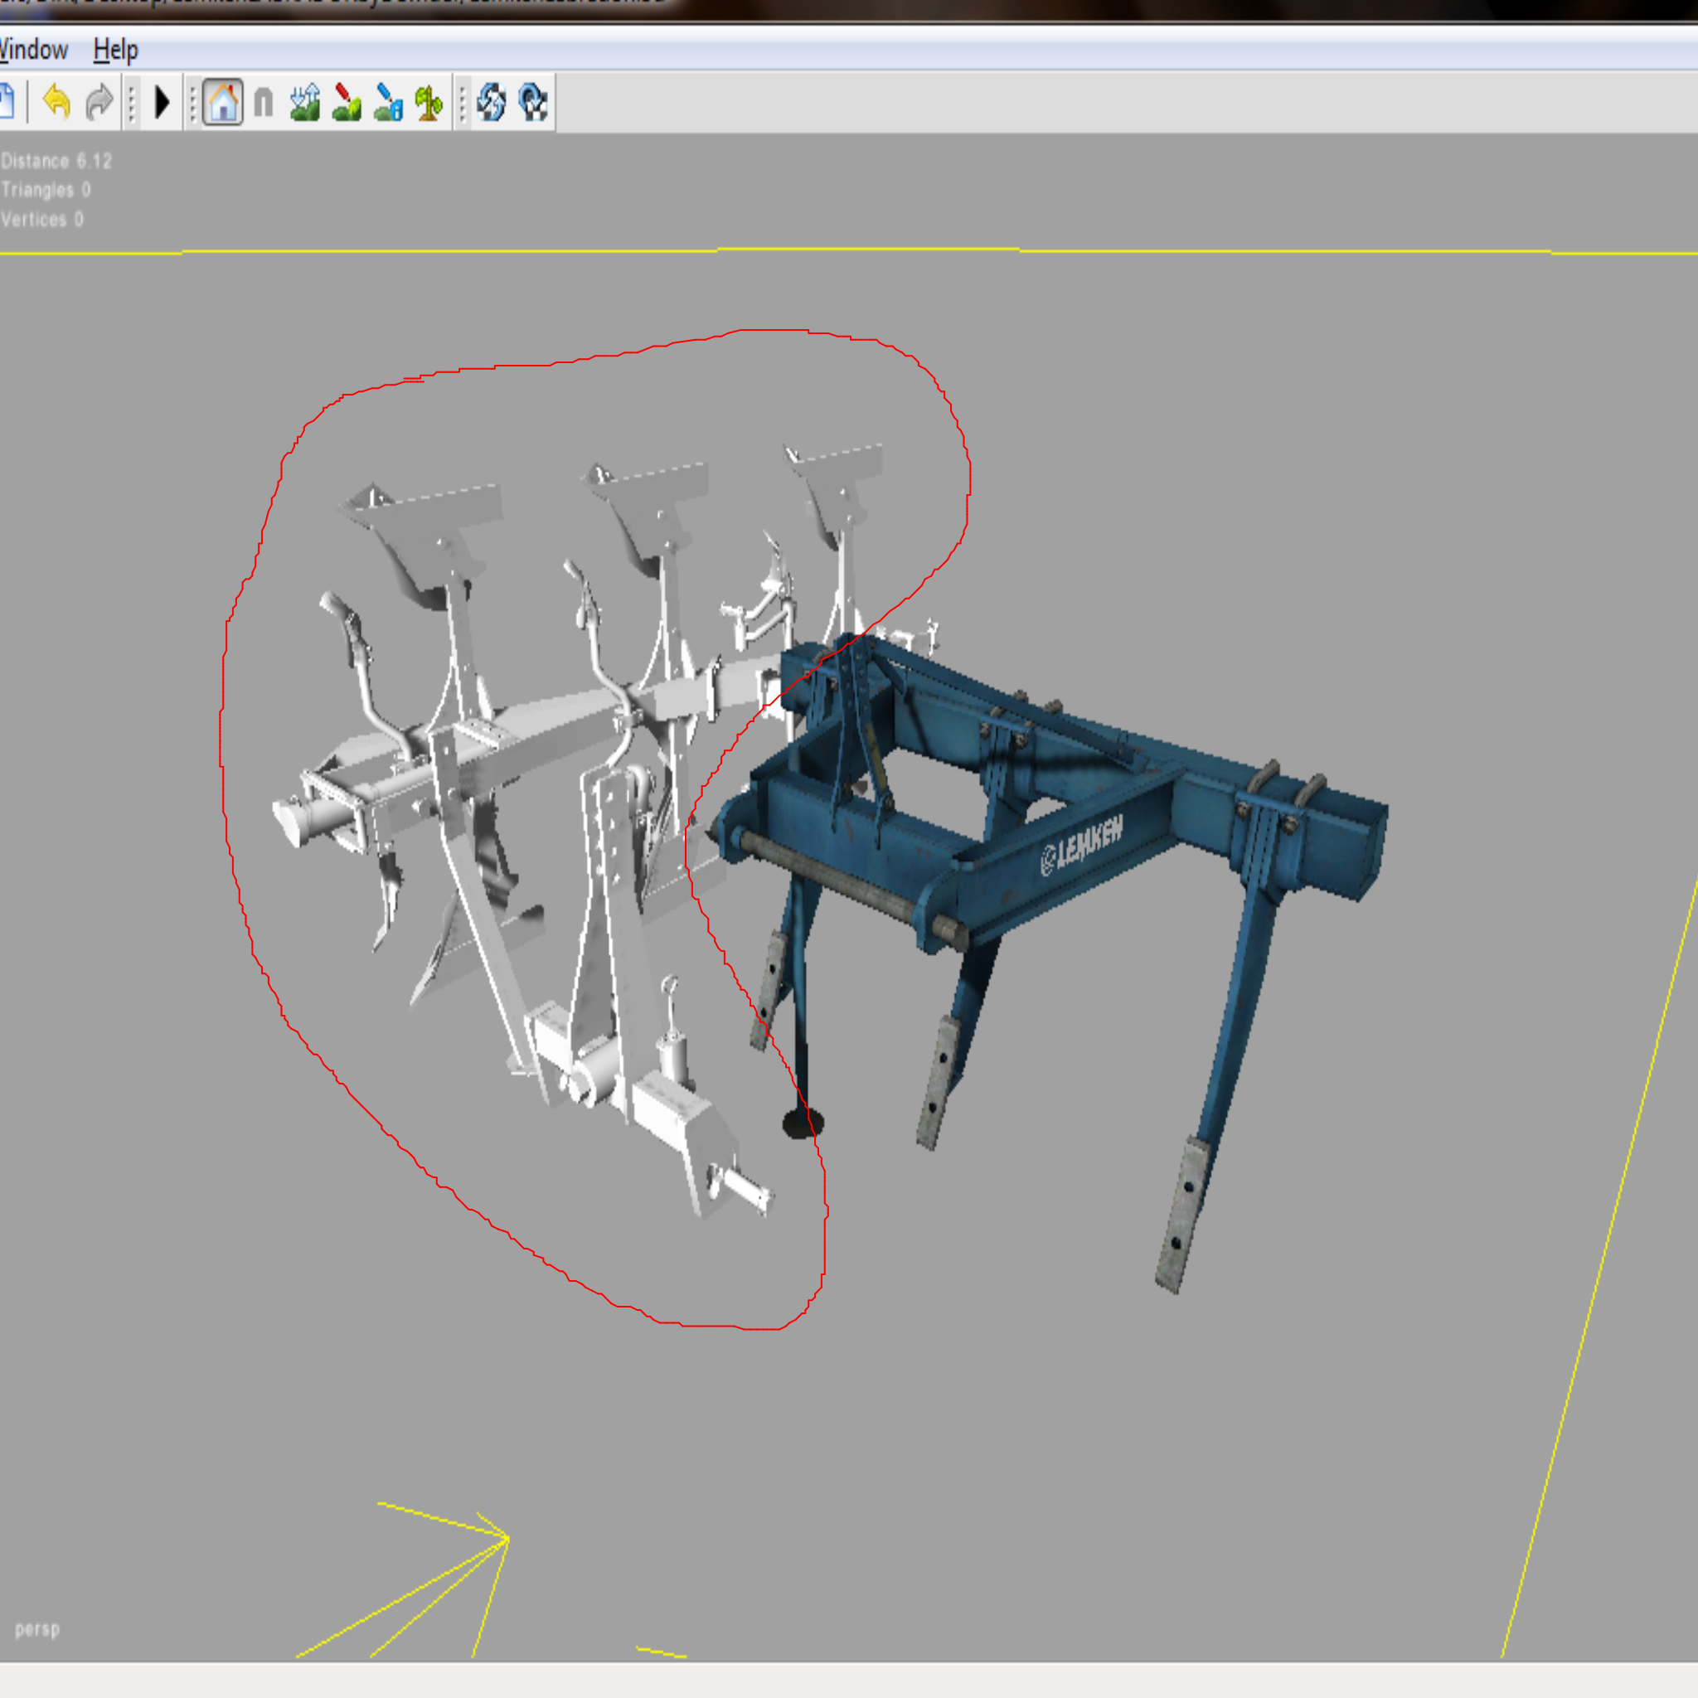Screen dimensions: 1698x1698
Task: Click the Triangles 0 viewport readout
Action: point(46,191)
